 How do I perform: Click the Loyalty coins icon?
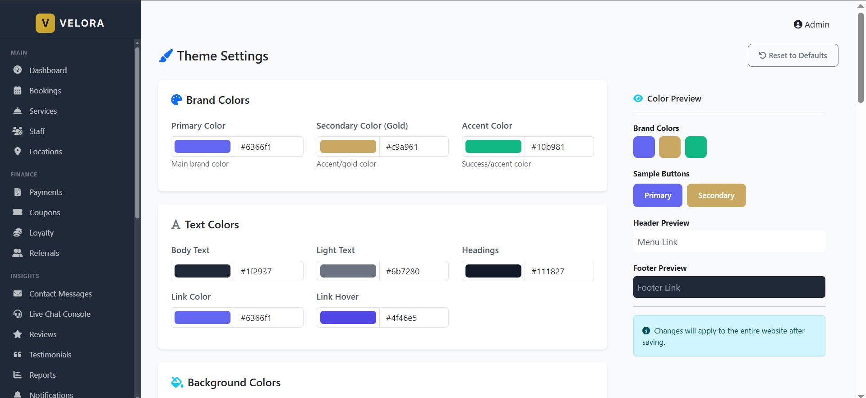[x=18, y=233]
